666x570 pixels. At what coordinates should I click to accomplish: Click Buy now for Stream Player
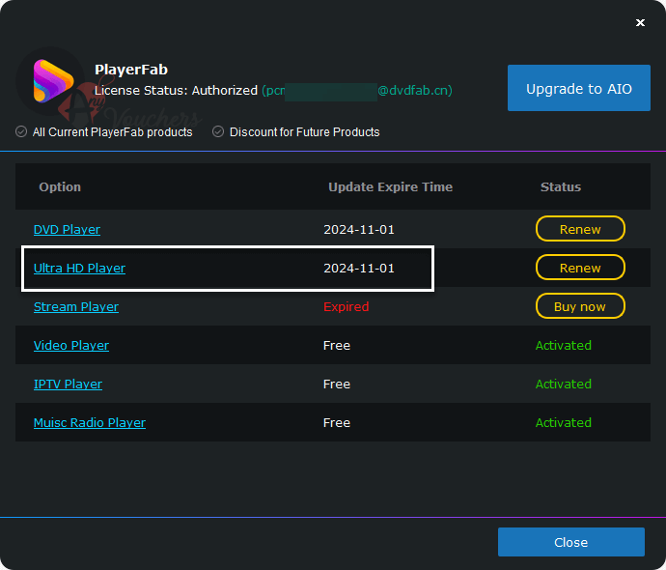580,306
